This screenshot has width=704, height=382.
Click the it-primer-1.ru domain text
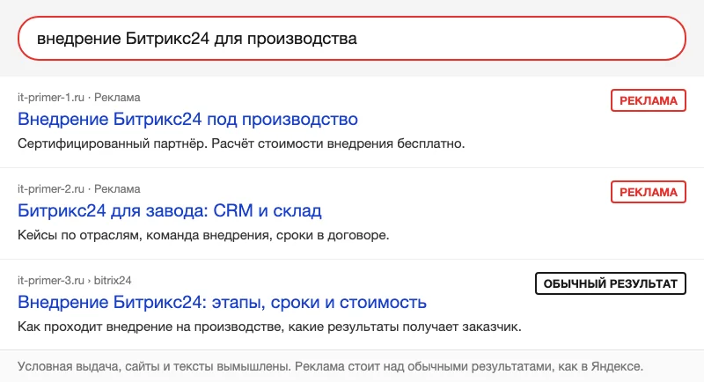(x=51, y=98)
